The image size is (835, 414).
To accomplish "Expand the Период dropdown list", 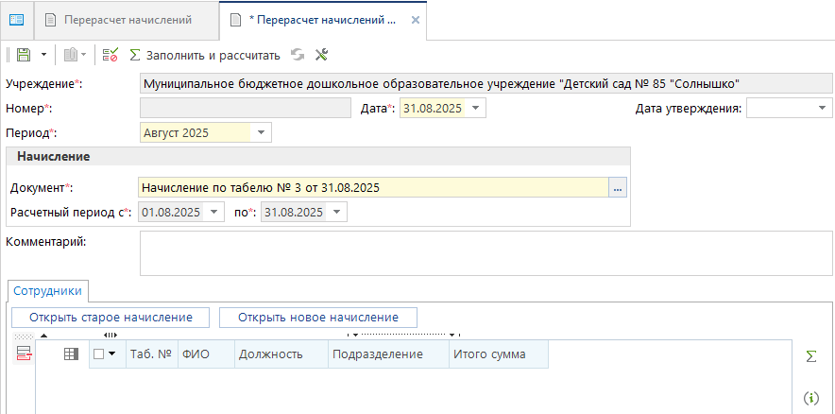I will (x=261, y=132).
